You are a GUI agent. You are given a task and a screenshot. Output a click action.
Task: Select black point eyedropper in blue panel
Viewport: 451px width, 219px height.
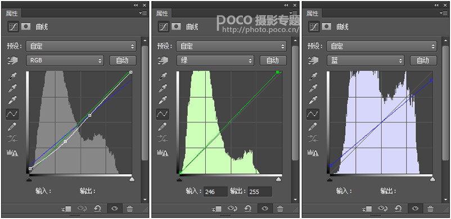313,76
